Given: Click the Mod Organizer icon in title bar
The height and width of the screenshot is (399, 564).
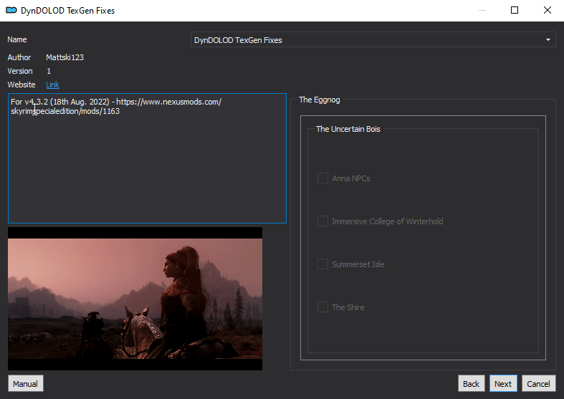Looking at the screenshot, I should pyautogui.click(x=11, y=10).
